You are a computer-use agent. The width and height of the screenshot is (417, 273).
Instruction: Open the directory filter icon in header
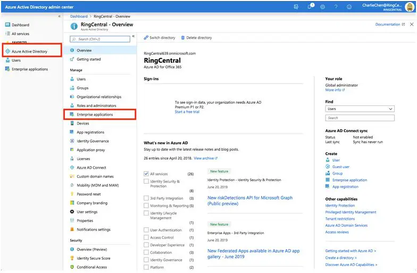(x=296, y=7)
